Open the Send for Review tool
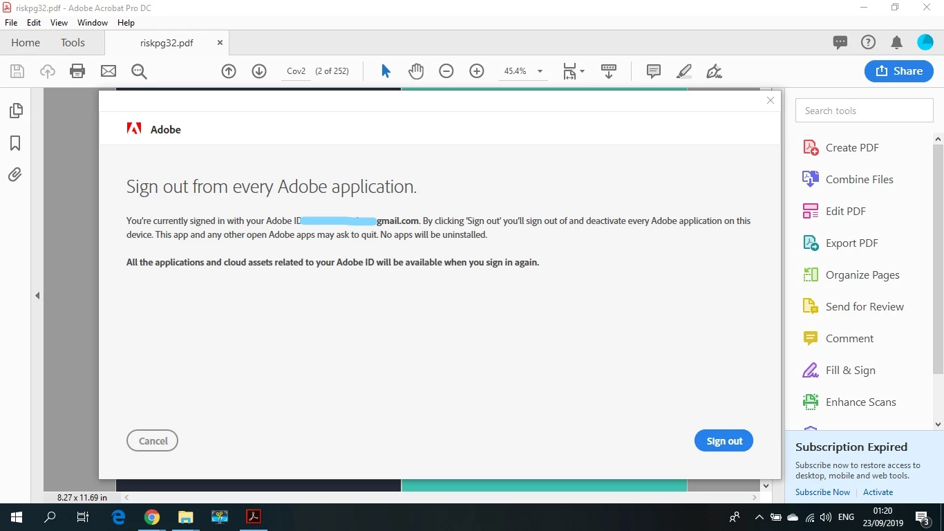This screenshot has height=531, width=944. [x=853, y=306]
